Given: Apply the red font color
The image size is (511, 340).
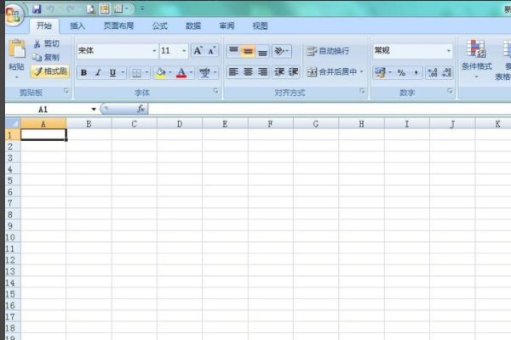Looking at the screenshot, I should [x=181, y=72].
